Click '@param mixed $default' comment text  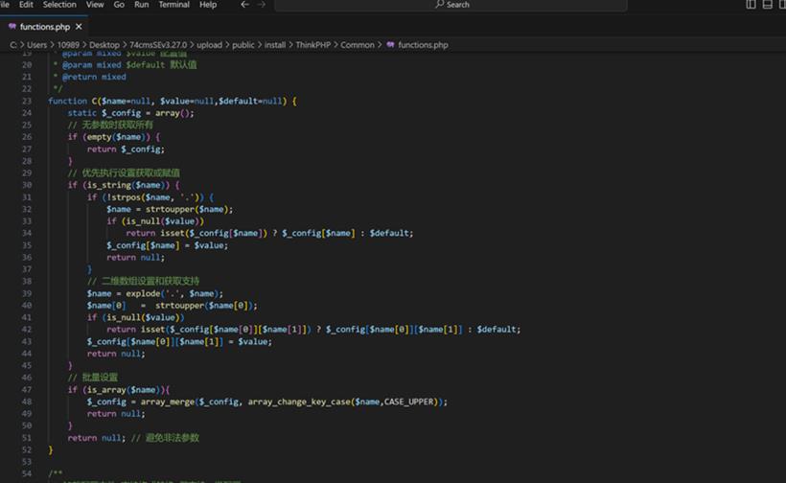coord(113,64)
